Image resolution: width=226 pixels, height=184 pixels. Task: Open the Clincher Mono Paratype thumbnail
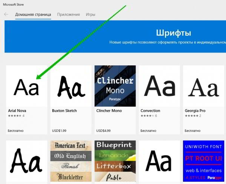[x=115, y=86]
